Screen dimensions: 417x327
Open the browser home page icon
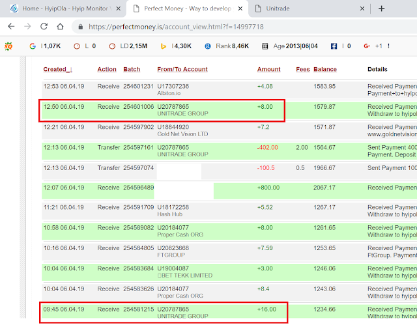point(61,26)
